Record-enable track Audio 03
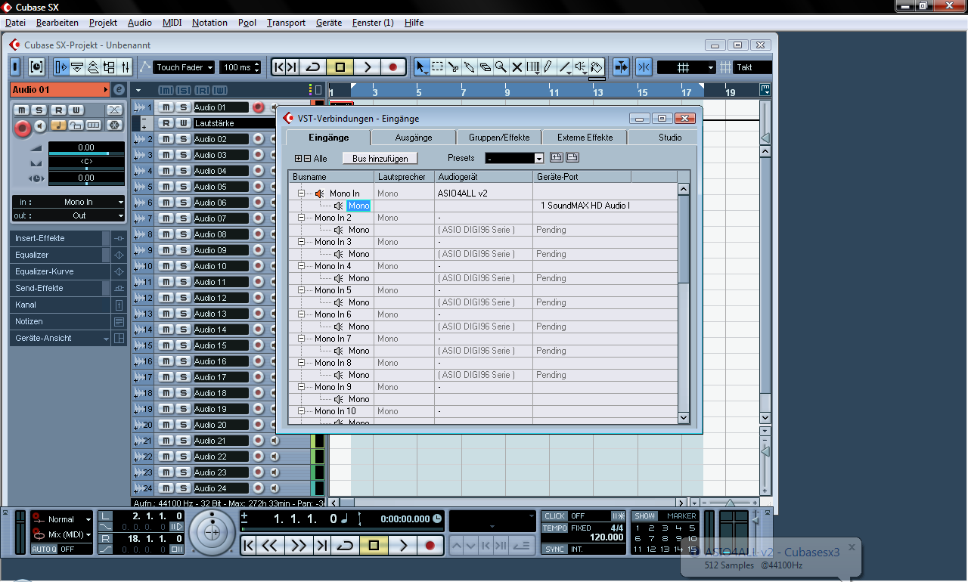The width and height of the screenshot is (968, 582). 258,155
